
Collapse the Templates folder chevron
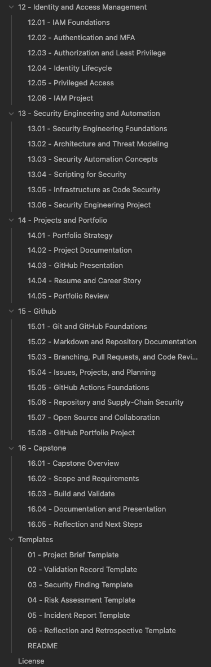[x=11, y=539]
